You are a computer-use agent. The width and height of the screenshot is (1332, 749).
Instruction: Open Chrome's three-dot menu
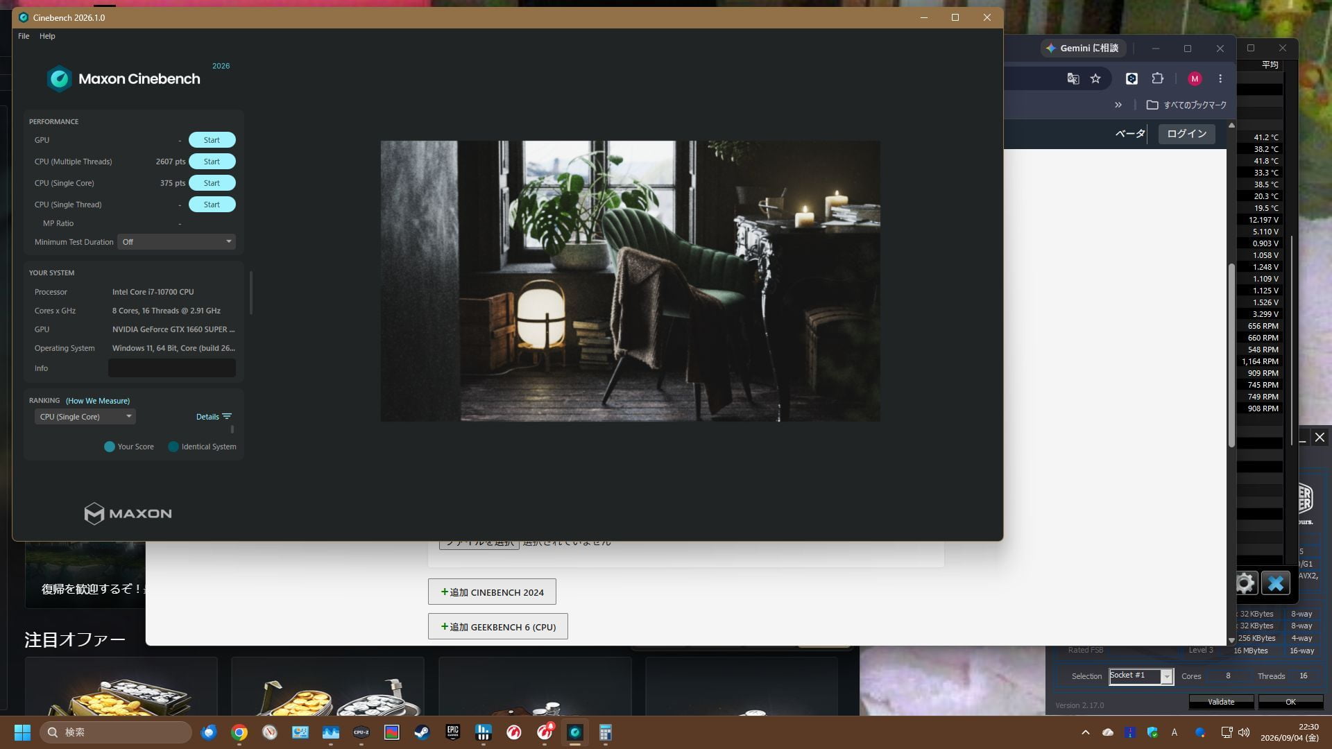tap(1220, 78)
